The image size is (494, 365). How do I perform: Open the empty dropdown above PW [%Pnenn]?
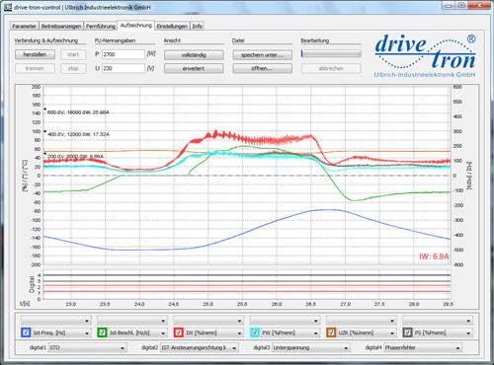point(286,320)
